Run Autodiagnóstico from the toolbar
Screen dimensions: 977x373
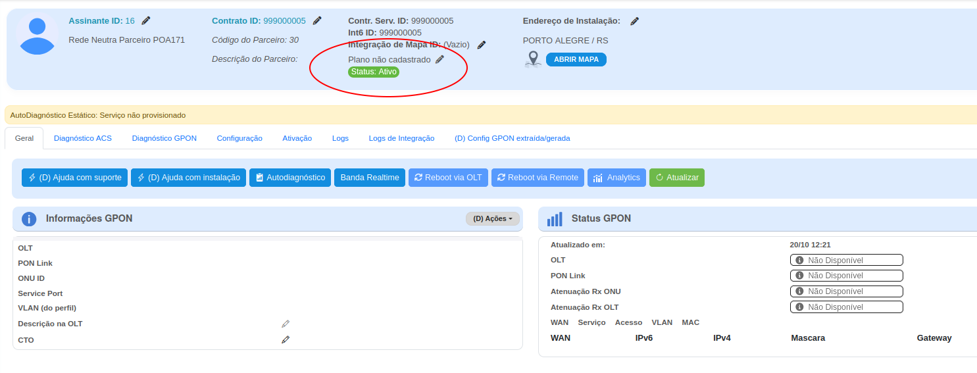[x=290, y=178]
